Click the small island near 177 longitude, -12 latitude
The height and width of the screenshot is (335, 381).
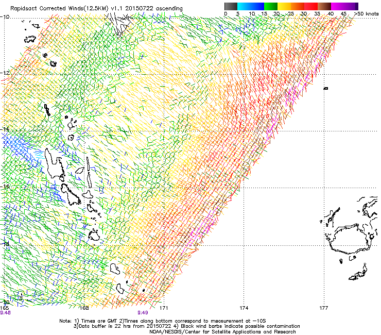click(326, 88)
